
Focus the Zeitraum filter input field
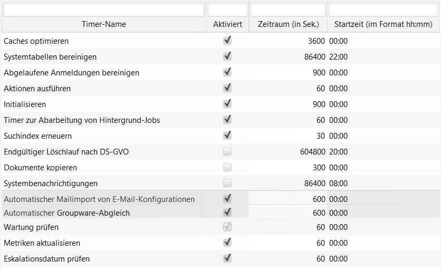click(288, 10)
